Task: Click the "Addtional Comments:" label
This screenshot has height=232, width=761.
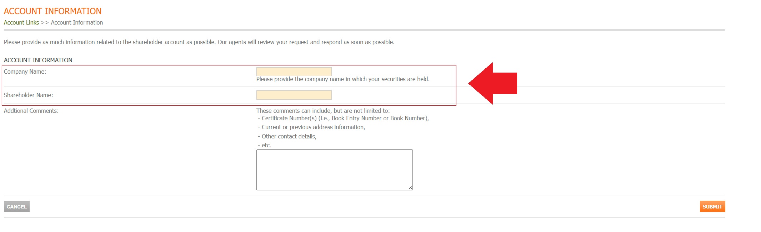Action: [31, 111]
